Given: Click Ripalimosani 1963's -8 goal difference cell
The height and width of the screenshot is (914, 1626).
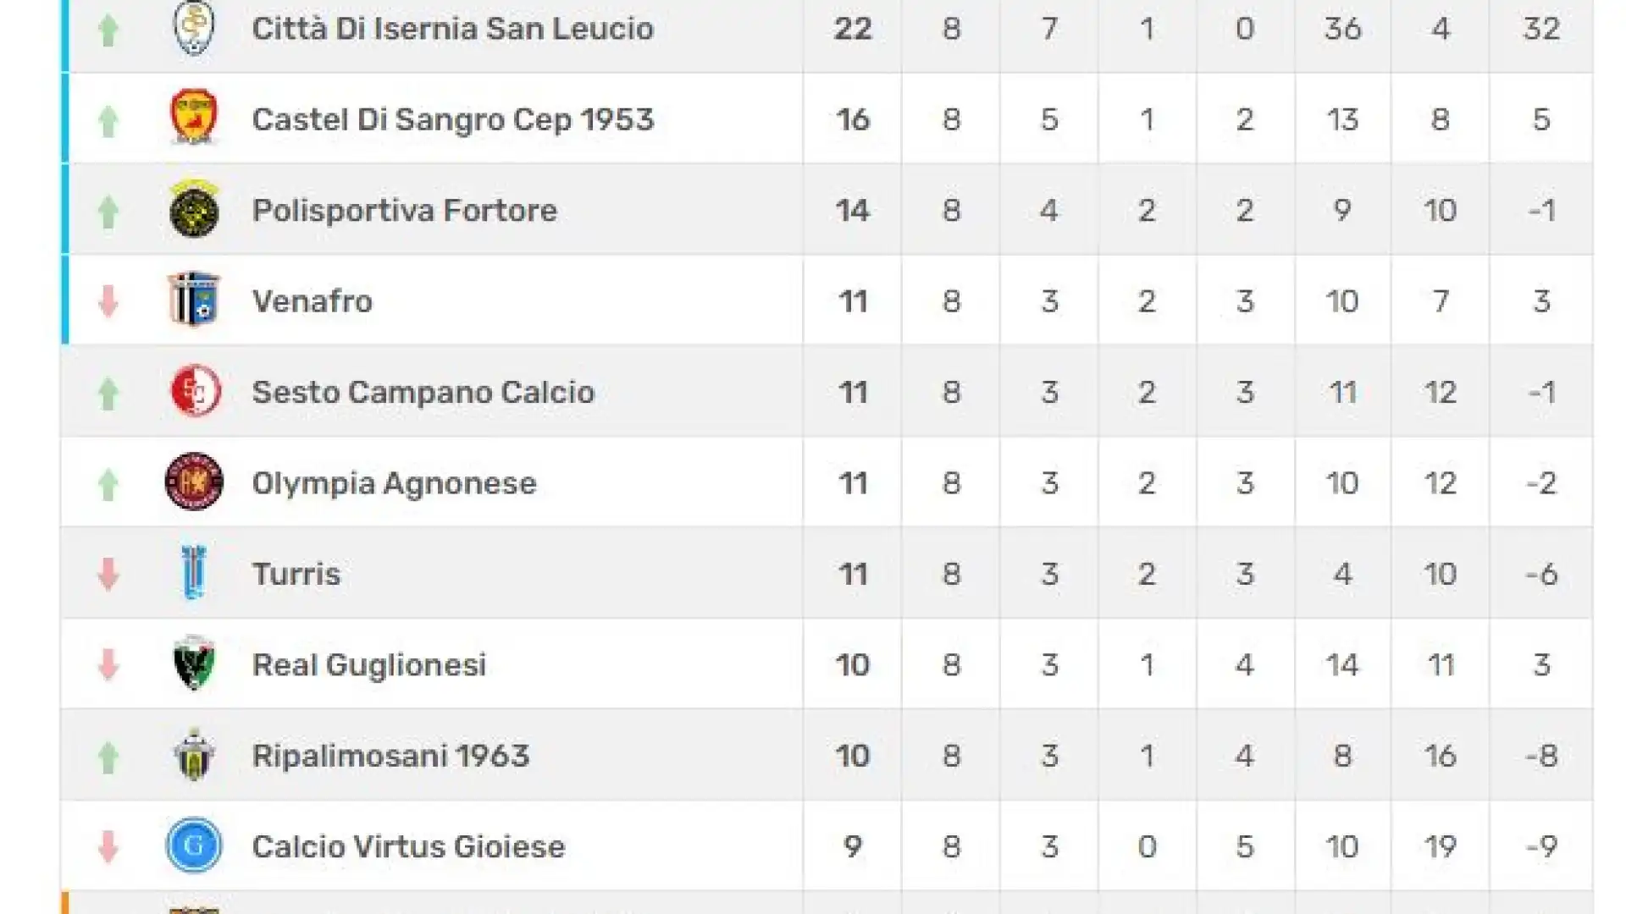Looking at the screenshot, I should pos(1541,756).
